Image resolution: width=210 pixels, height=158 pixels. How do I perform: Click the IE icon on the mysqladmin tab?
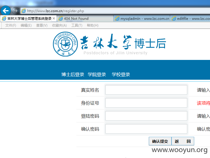click(x=117, y=18)
